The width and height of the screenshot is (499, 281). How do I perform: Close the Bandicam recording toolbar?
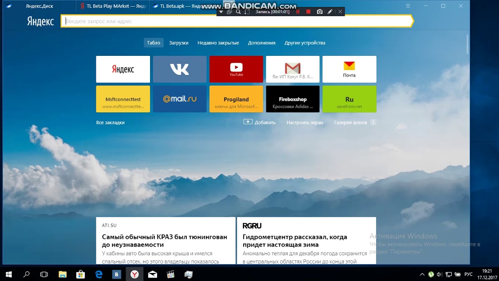click(340, 12)
